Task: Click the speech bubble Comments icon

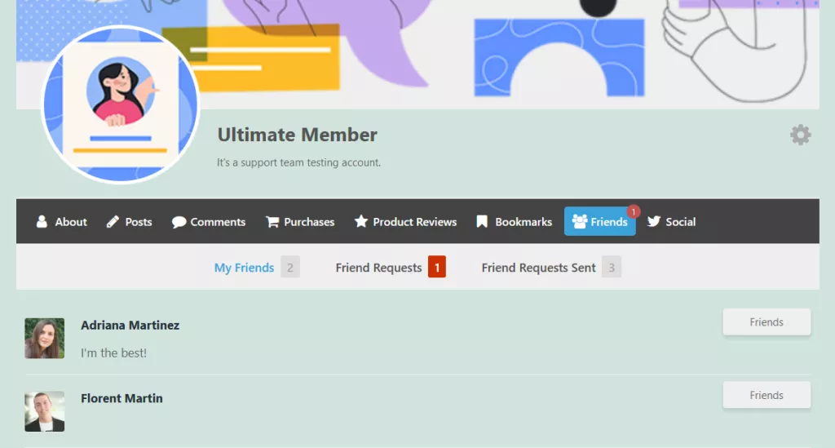Action: click(179, 222)
